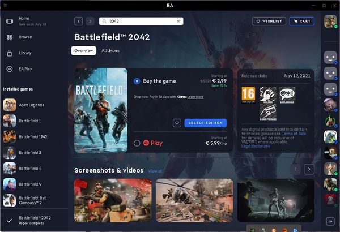Show previous screenshots with left chevron

[296, 169]
